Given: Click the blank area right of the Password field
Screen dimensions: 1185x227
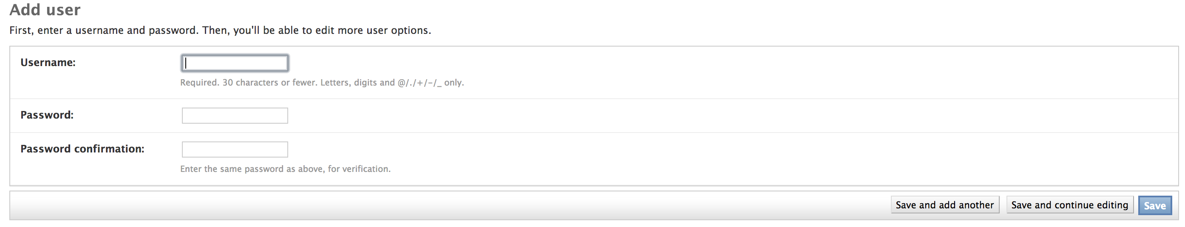Looking at the screenshot, I should [731, 116].
